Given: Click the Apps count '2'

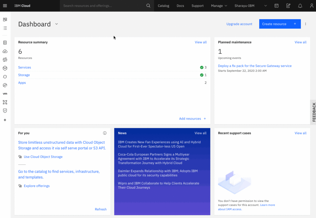Looking at the screenshot, I should tap(206, 83).
